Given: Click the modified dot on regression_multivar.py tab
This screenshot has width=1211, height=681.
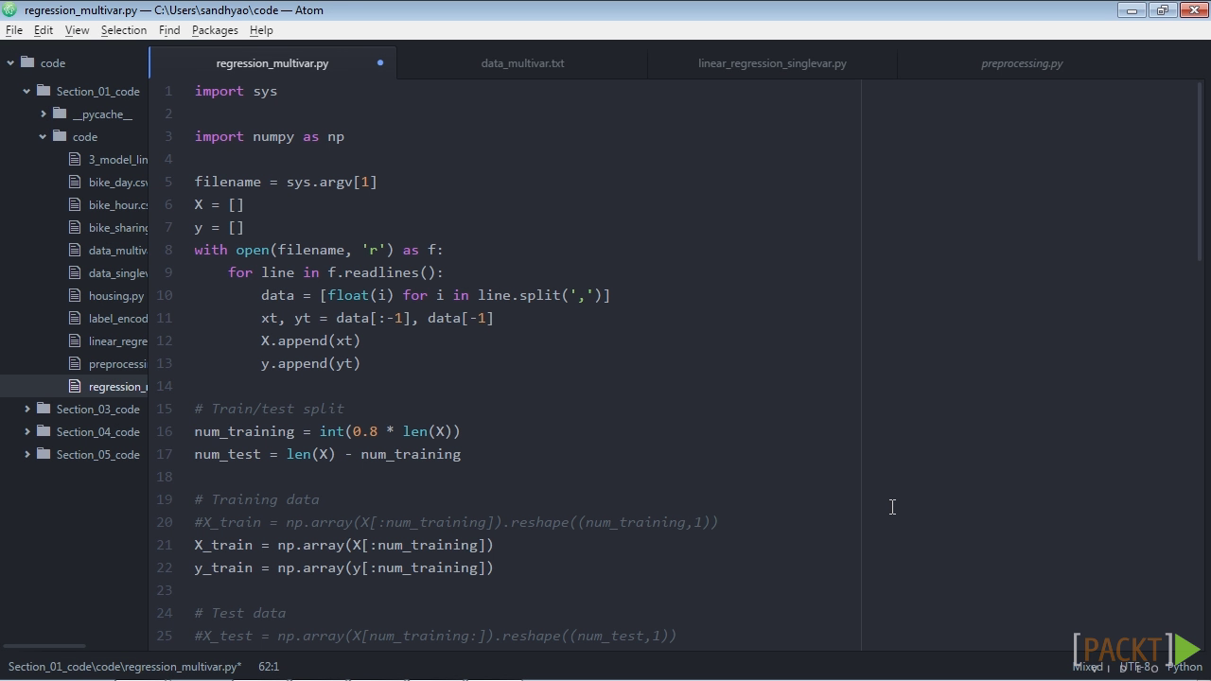Looking at the screenshot, I should (x=380, y=63).
